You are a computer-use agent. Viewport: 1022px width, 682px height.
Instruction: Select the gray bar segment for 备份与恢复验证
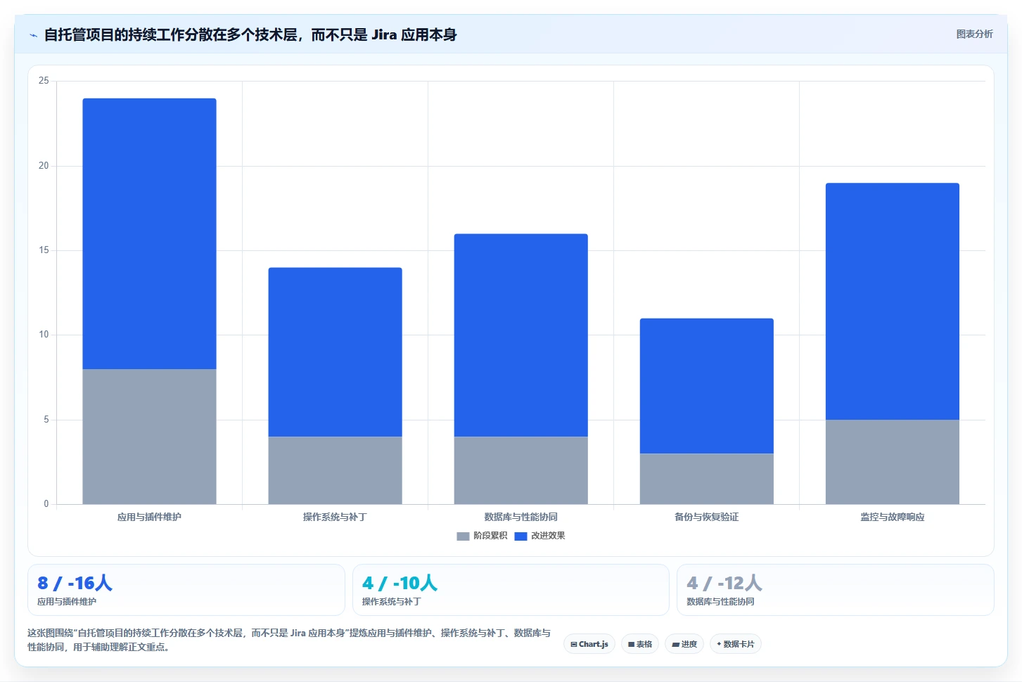point(706,479)
